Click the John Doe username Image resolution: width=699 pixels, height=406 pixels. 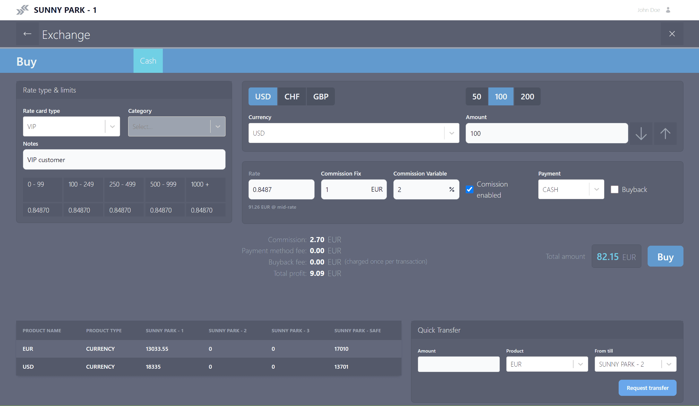[649, 10]
